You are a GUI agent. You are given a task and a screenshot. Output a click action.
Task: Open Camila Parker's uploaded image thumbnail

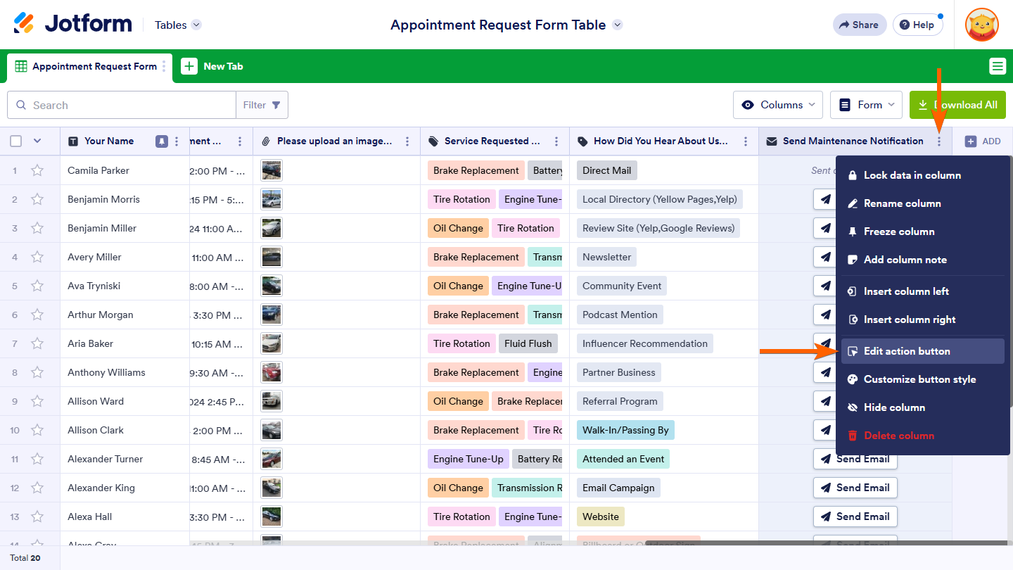tap(271, 170)
